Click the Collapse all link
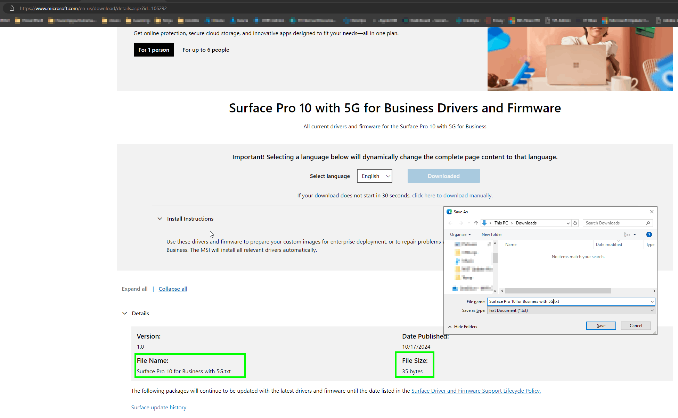The height and width of the screenshot is (418, 678). (x=173, y=289)
